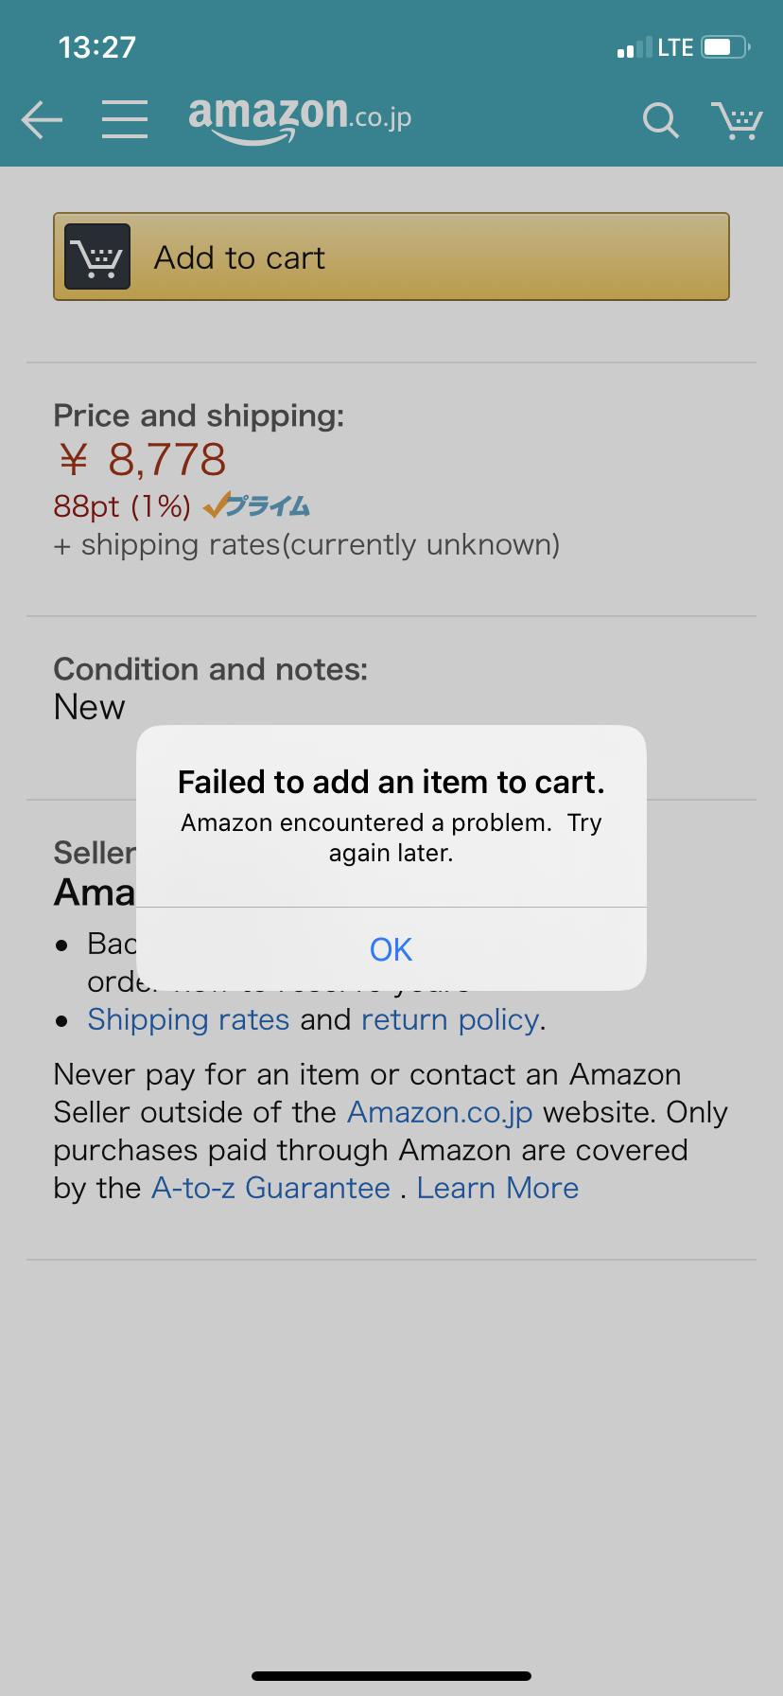Image resolution: width=783 pixels, height=1696 pixels.
Task: Open search with magnifier icon
Action: 660,120
